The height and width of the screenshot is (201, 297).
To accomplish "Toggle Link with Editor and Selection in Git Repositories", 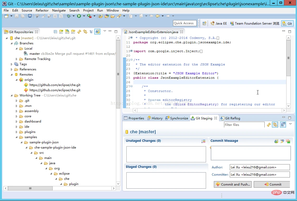I will coord(97,32).
